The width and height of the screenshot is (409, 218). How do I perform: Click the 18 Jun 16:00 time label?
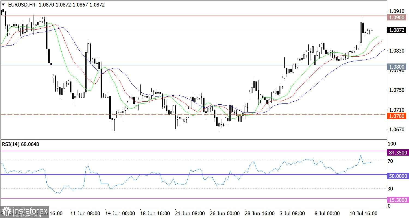pyautogui.click(x=155, y=213)
